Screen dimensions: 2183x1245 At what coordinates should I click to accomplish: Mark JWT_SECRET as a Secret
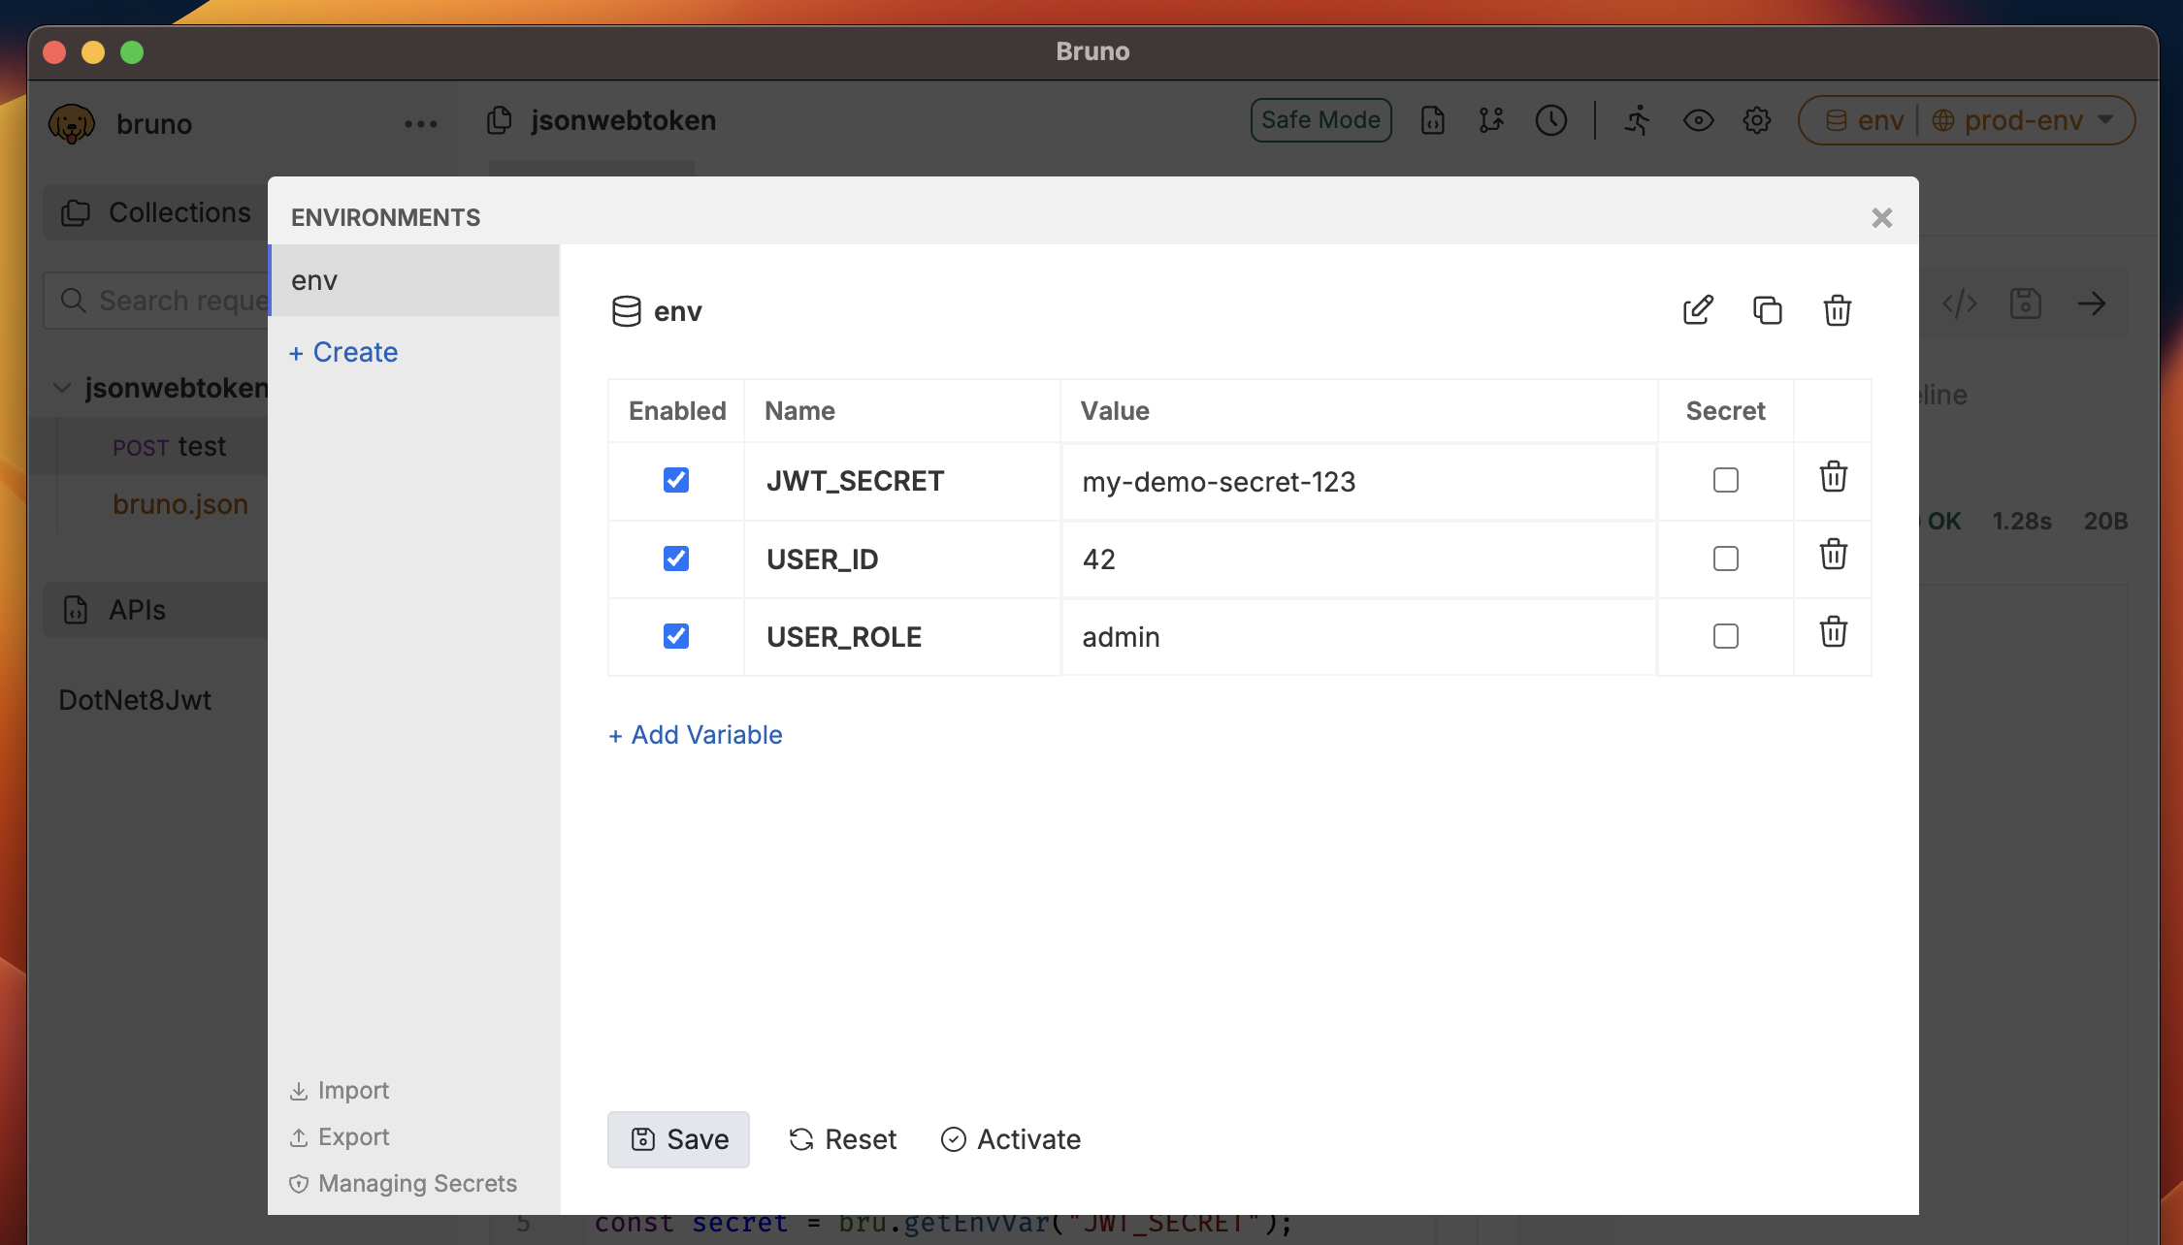1724,480
